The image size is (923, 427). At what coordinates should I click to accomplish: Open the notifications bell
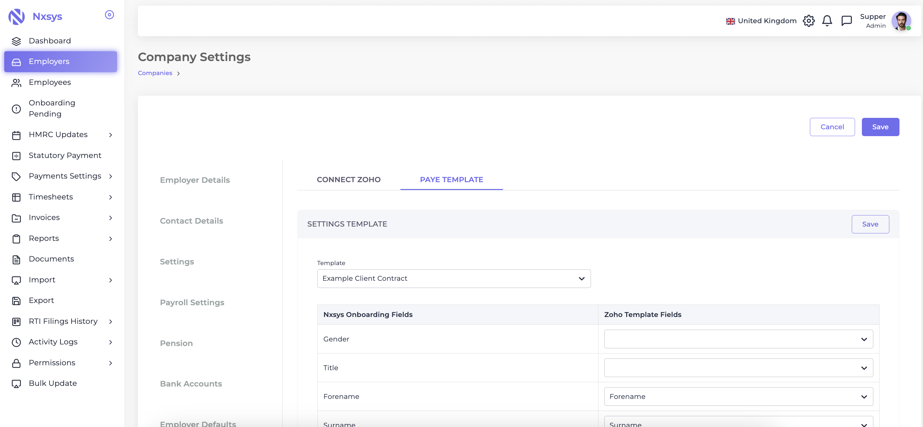(x=827, y=21)
